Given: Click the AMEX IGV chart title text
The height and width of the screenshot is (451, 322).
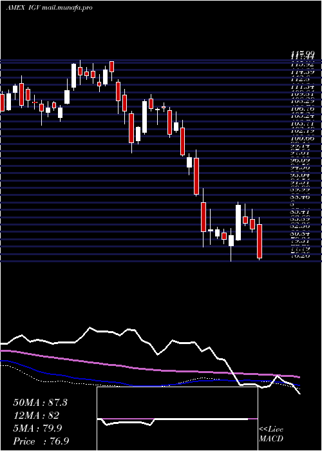Looking at the screenshot, I should [x=49, y=8].
